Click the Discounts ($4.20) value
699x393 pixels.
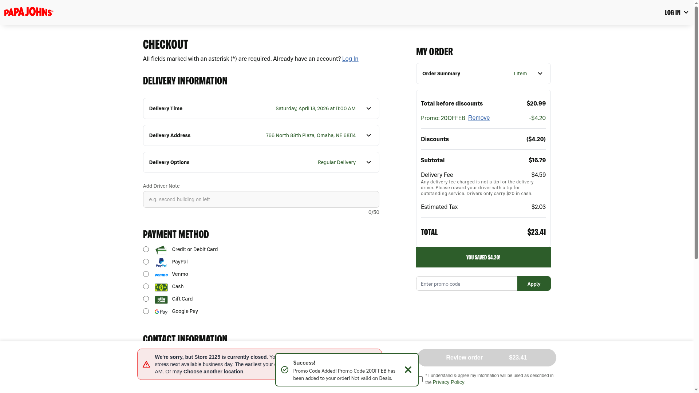536,139
